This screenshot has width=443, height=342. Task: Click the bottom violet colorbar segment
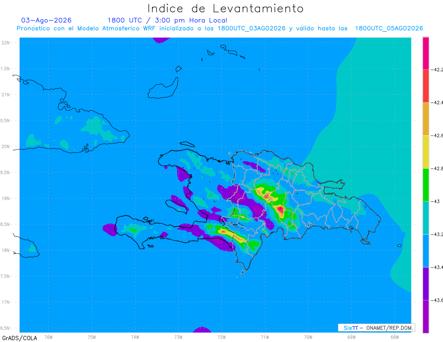point(426,317)
